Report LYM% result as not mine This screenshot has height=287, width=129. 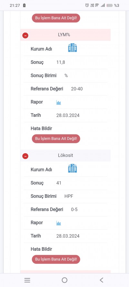pyautogui.click(x=56, y=139)
